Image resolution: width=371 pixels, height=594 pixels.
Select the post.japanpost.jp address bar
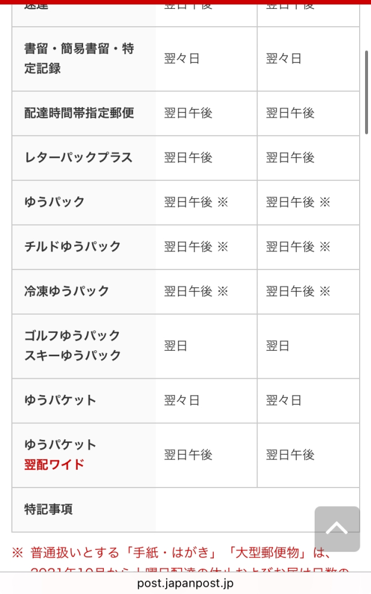(x=185, y=583)
